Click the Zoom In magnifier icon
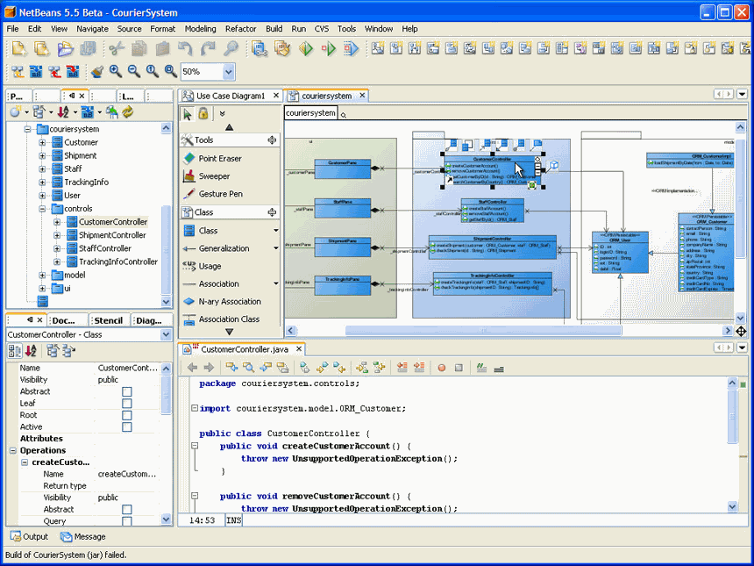The width and height of the screenshot is (754, 566). (116, 71)
